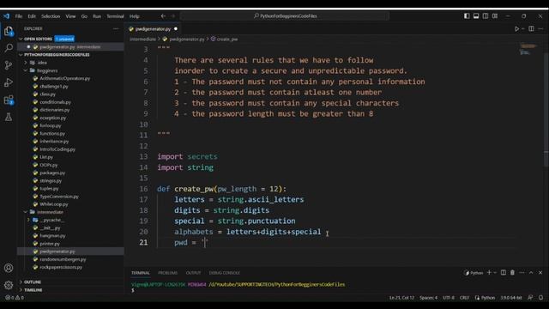
Task: Switch to the Debug Console tab
Action: [225, 273]
